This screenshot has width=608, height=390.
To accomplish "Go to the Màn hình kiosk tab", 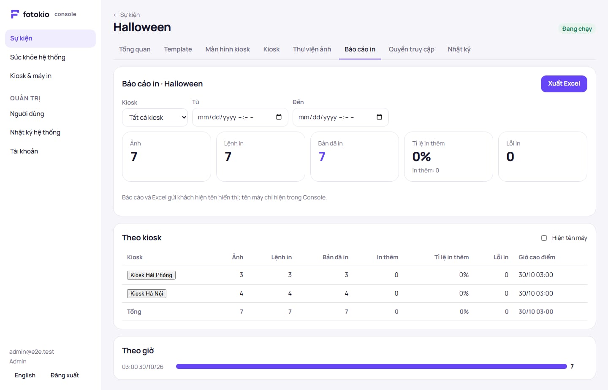I will (228, 49).
